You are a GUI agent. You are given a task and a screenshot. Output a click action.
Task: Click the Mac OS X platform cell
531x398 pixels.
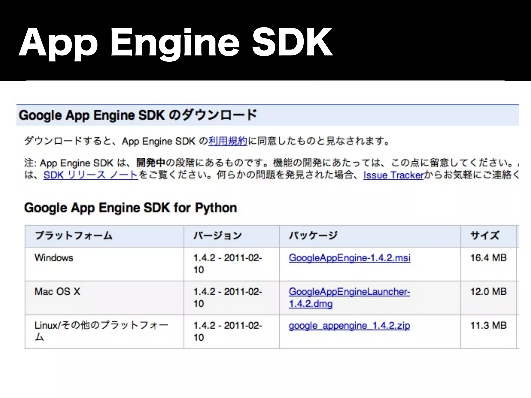(x=57, y=292)
